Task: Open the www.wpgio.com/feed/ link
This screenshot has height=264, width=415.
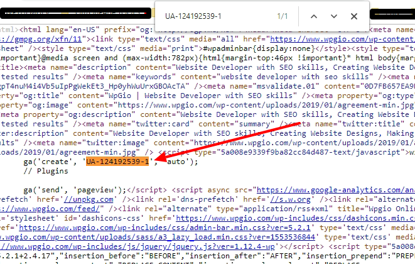Action: pyautogui.click(x=50, y=209)
